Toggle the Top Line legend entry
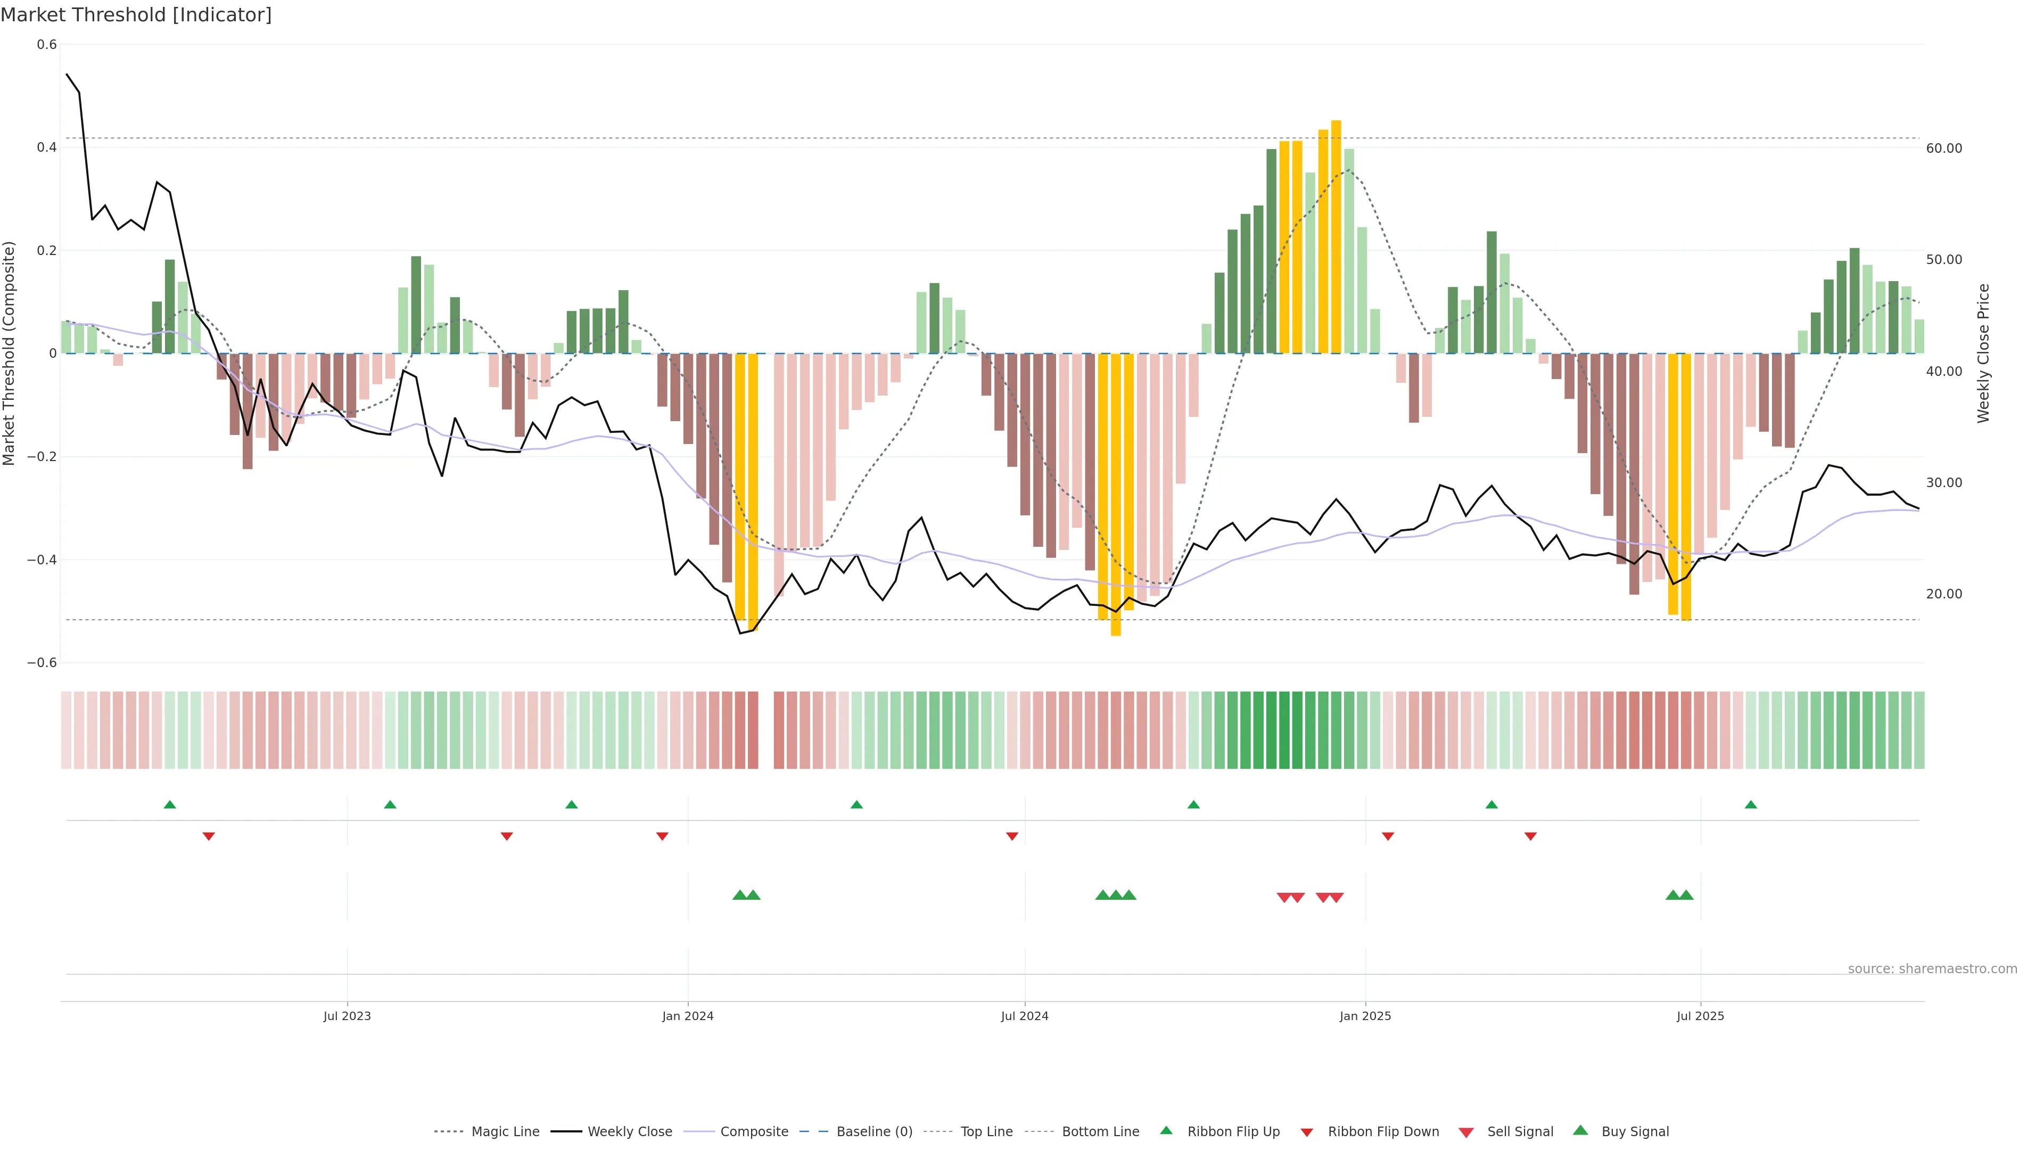Image resolution: width=2044 pixels, height=1150 pixels. 986,1132
